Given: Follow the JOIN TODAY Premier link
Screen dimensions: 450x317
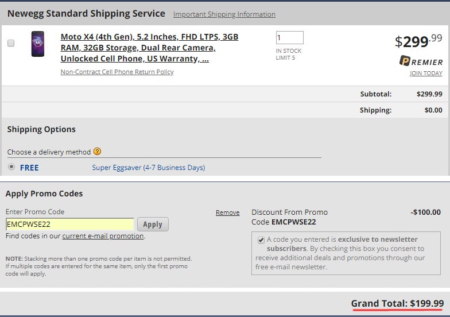Looking at the screenshot, I should [426, 74].
